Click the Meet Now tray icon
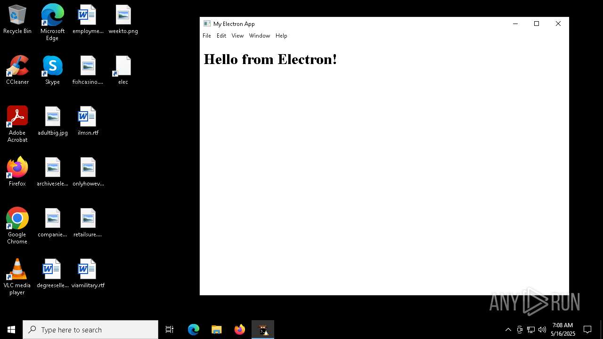The image size is (603, 339). (520, 330)
